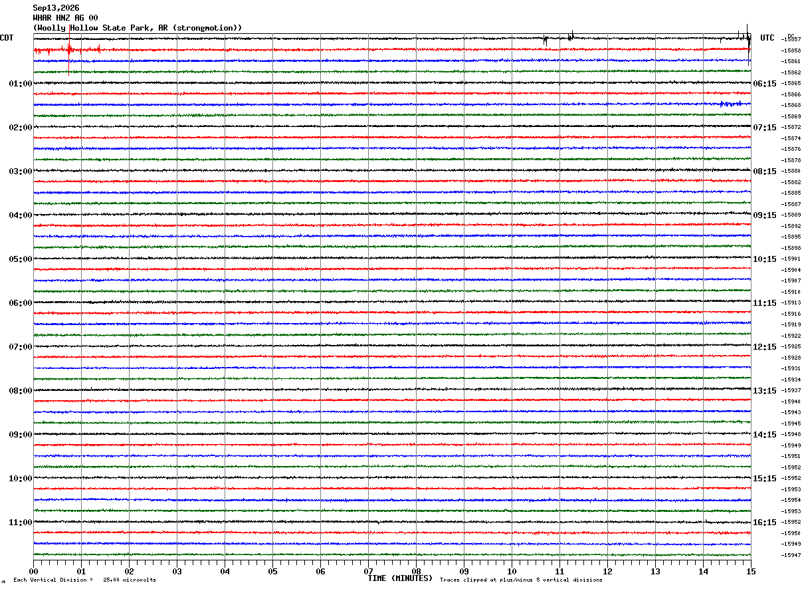Click the Sep13,2026 date header
The image size is (804, 589).
(56, 8)
